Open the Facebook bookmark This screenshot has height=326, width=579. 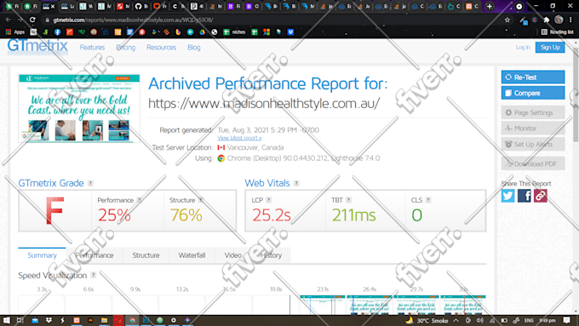pos(58,32)
